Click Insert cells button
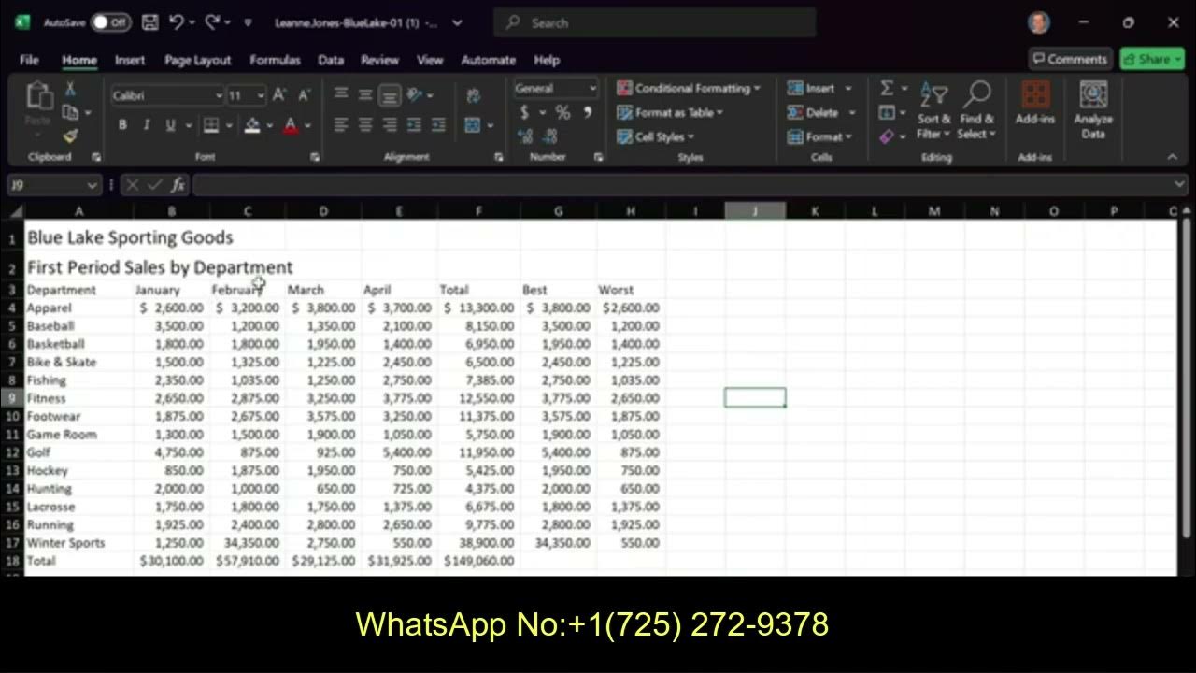The width and height of the screenshot is (1196, 673). (811, 88)
